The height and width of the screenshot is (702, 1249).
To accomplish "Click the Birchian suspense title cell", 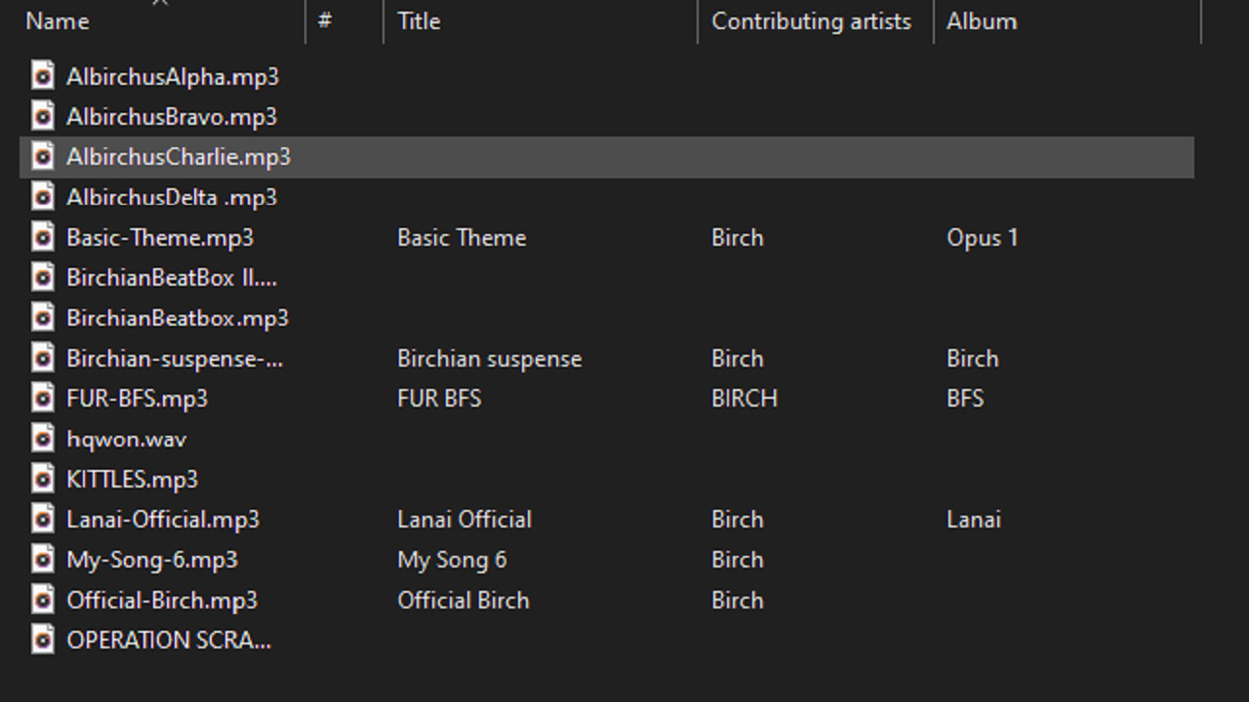I will click(x=489, y=359).
